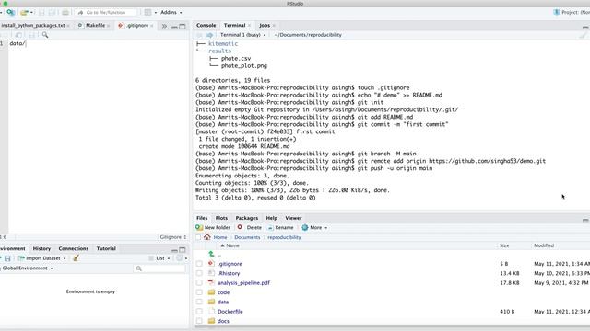Tick the checkbox for code folder
Screen dimensions: 590x331
click(199, 292)
